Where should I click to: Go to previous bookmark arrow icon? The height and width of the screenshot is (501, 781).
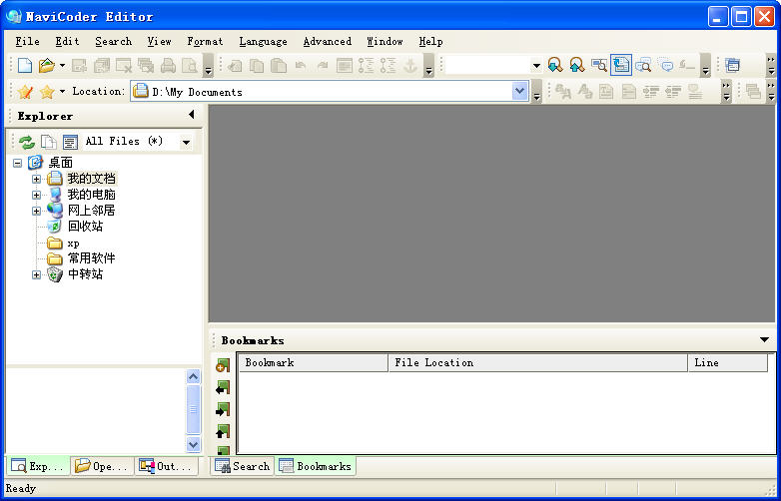coord(223,387)
